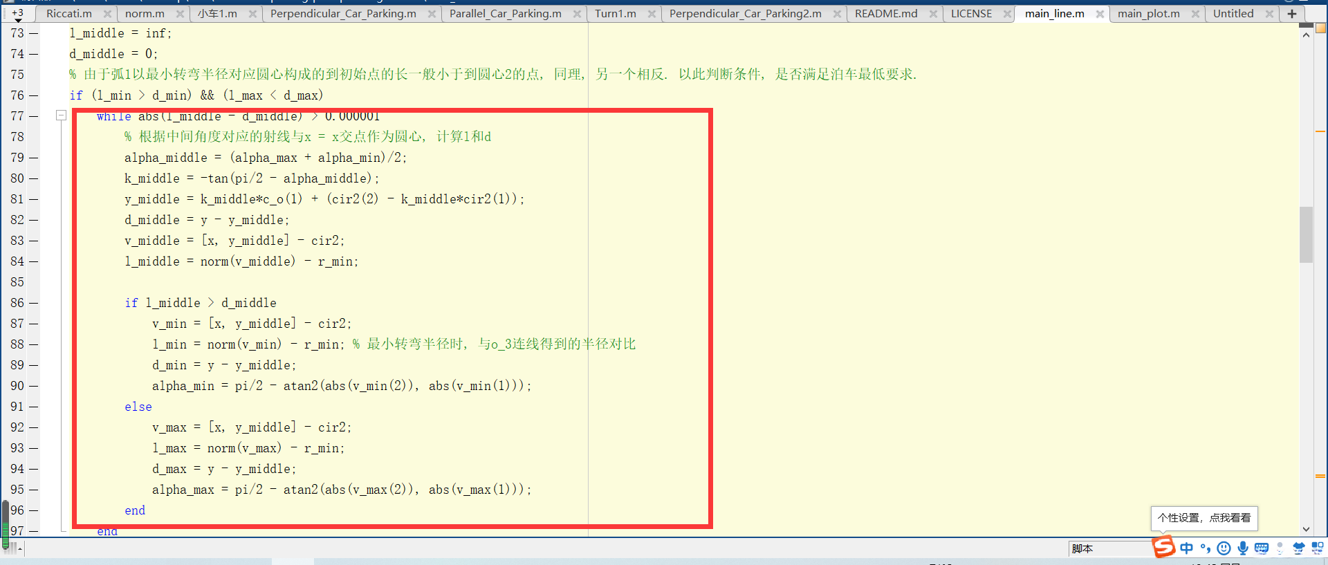Click line number 75
This screenshot has width=1328, height=565.
[17, 75]
